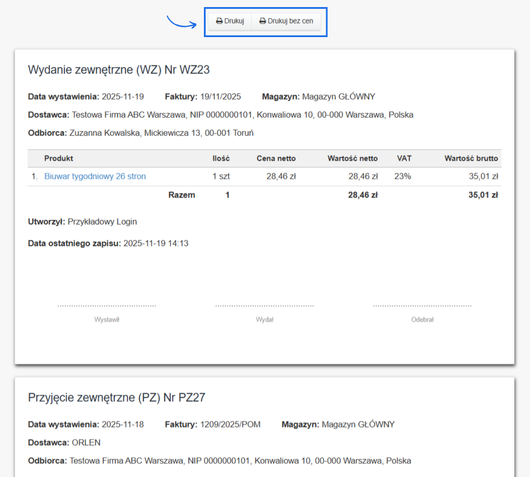530x477 pixels.
Task: Click the printer icon on the Drukuj button
Action: pyautogui.click(x=219, y=21)
